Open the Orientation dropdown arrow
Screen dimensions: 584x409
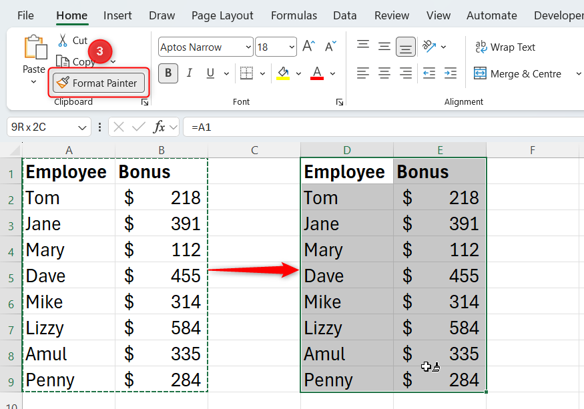444,47
